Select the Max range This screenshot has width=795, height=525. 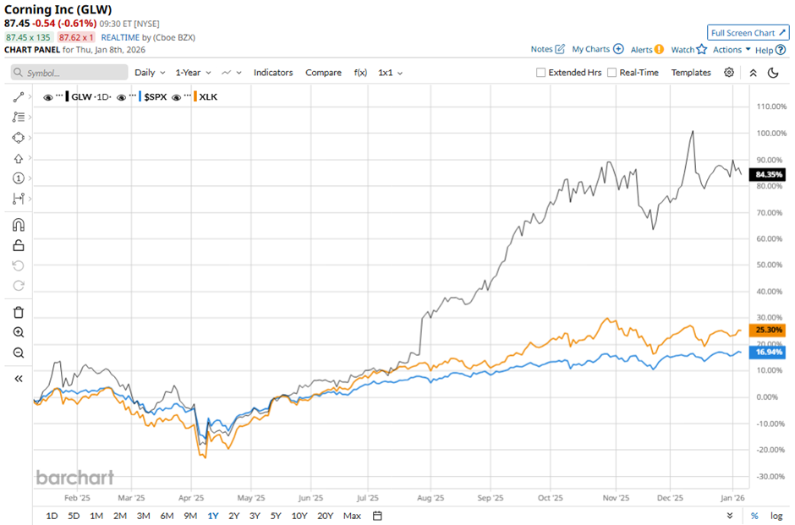(x=352, y=516)
